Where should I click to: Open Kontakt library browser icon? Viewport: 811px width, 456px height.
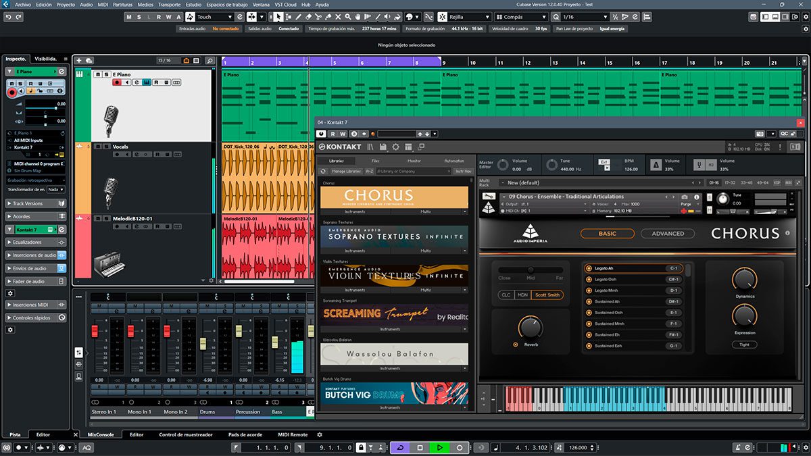370,147
